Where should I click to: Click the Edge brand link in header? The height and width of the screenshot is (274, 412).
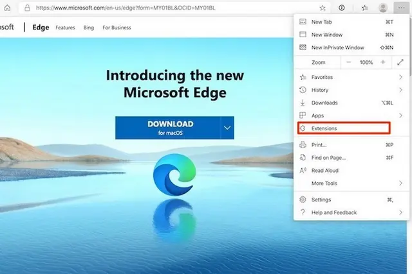(41, 27)
